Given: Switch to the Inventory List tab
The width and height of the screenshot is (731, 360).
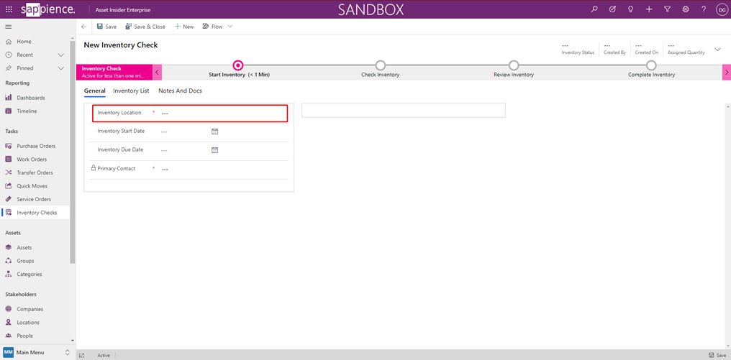Looking at the screenshot, I should pyautogui.click(x=131, y=91).
